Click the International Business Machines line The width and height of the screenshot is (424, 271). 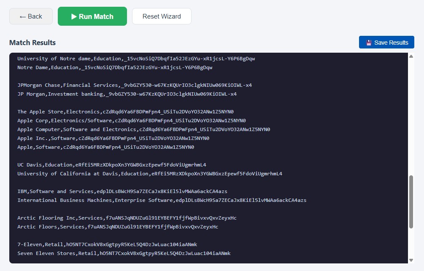pos(162,200)
